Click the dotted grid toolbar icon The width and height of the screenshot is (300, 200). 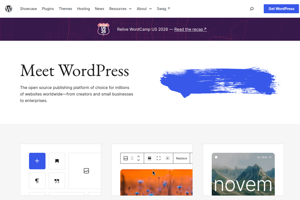tap(167, 158)
